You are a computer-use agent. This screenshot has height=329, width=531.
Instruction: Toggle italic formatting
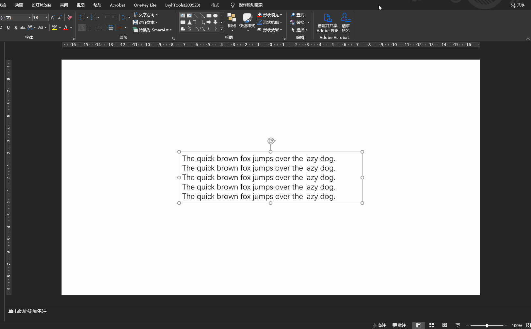pyautogui.click(x=2, y=27)
